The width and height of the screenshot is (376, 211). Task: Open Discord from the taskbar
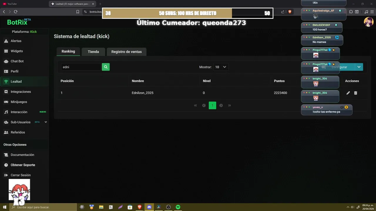(149, 207)
